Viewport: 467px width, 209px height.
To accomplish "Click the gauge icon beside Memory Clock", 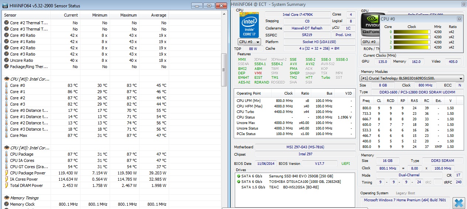I will click(6, 204).
